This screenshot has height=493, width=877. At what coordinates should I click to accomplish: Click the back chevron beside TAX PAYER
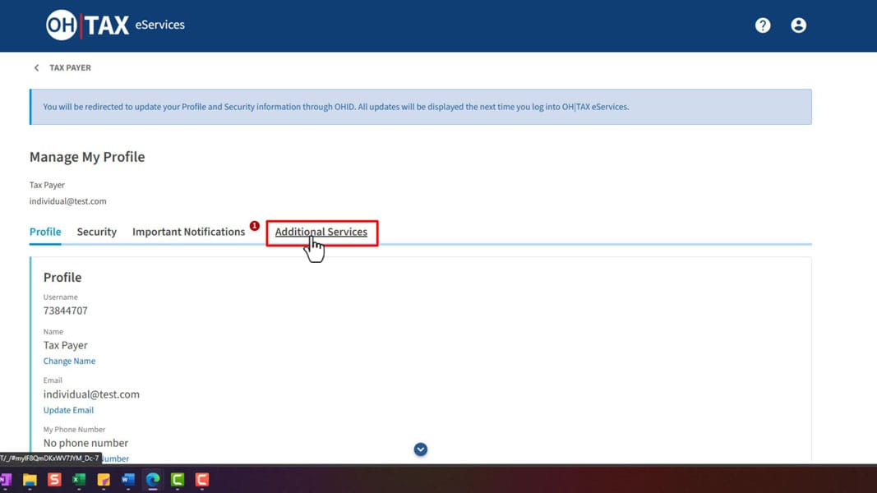click(36, 67)
